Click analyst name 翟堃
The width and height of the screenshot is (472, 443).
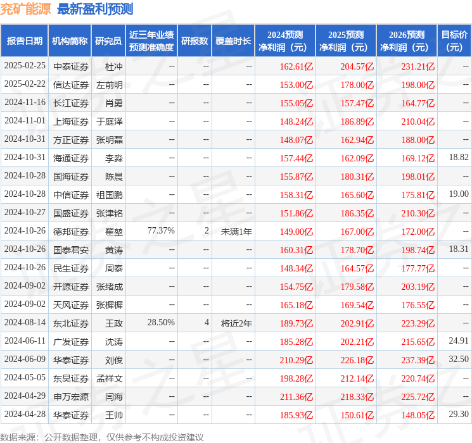pyautogui.click(x=114, y=232)
